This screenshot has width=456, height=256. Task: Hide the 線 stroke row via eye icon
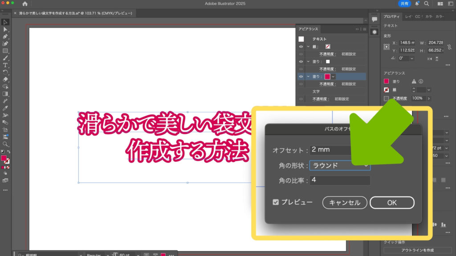click(301, 46)
